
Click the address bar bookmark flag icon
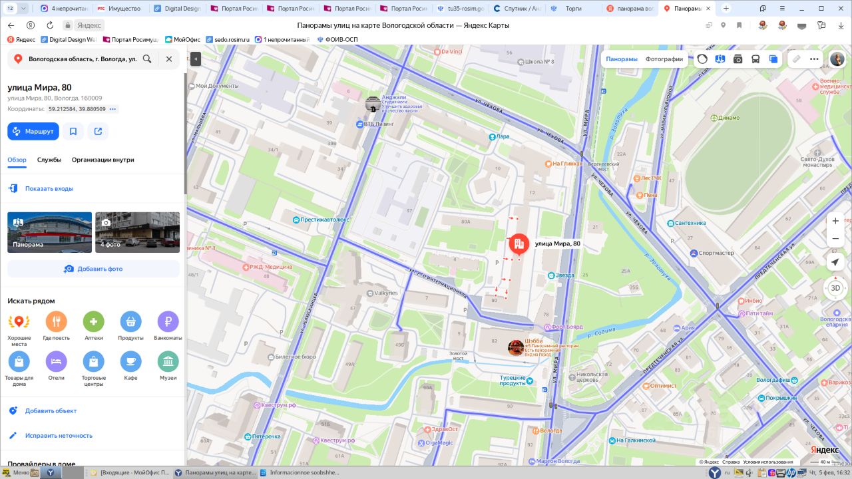(740, 25)
